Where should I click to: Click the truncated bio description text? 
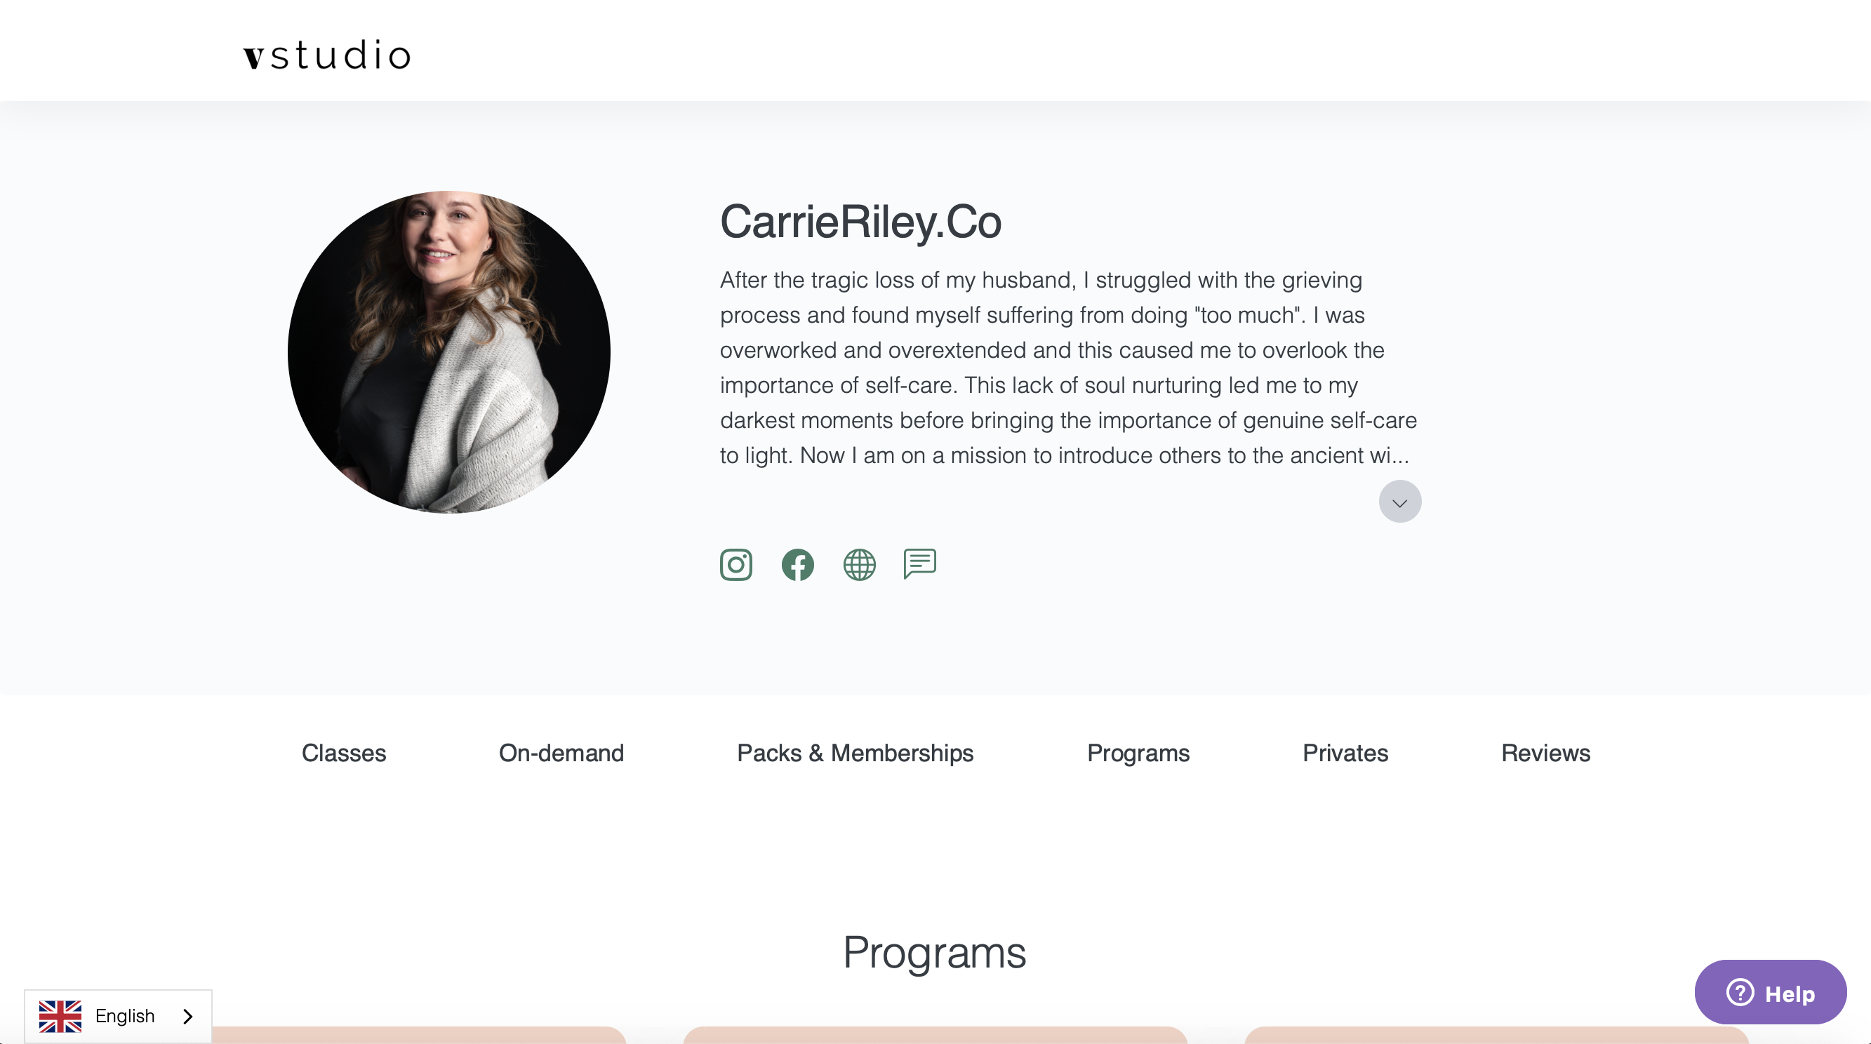pyautogui.click(x=1068, y=368)
